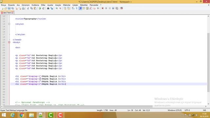Create a new document from the toolbar
This screenshot has height=118, width=210.
(2, 9)
